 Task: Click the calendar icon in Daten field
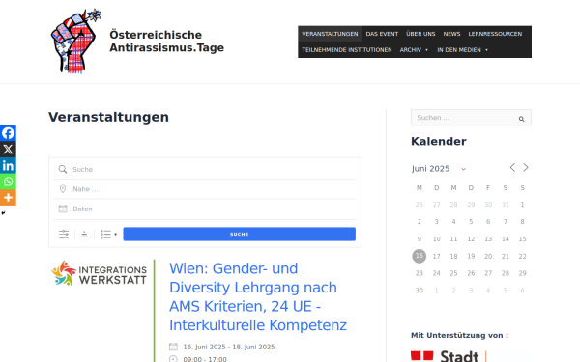63,209
